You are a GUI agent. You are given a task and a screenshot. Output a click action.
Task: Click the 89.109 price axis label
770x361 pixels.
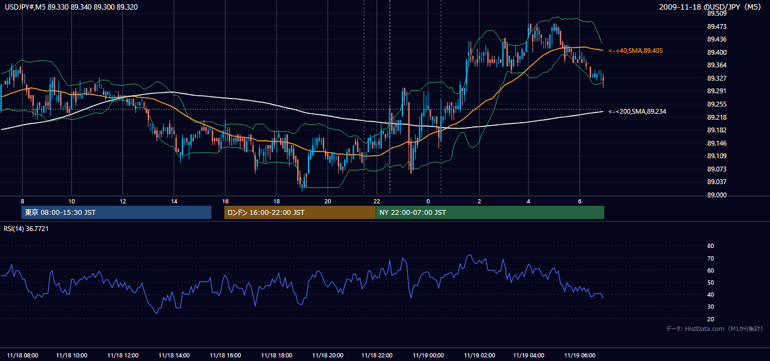716,156
